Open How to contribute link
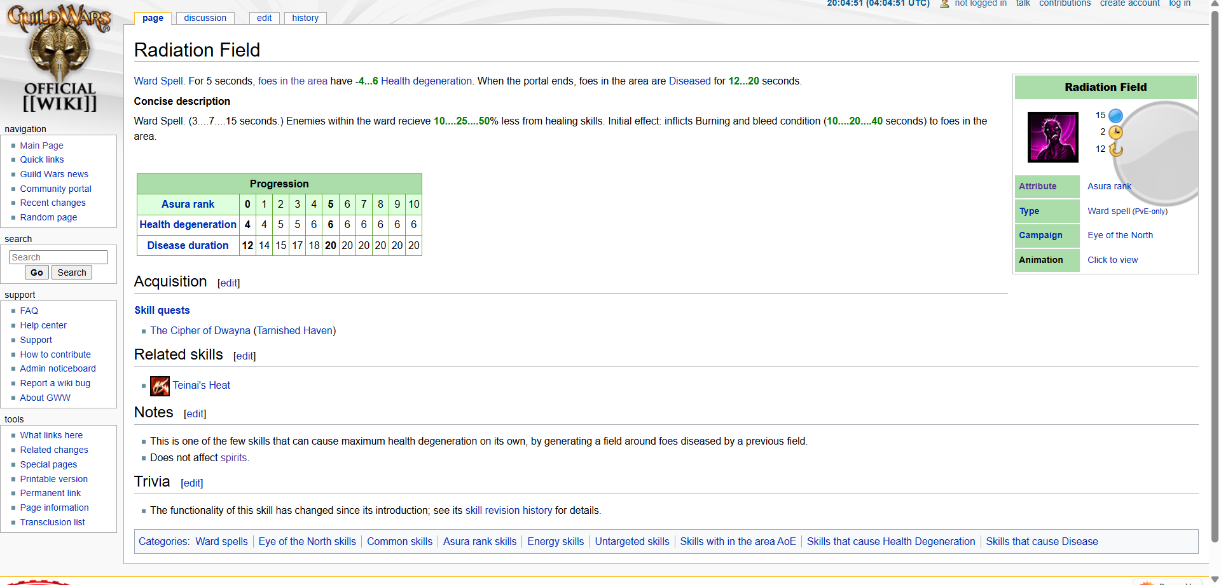Image resolution: width=1221 pixels, height=585 pixels. click(55, 354)
